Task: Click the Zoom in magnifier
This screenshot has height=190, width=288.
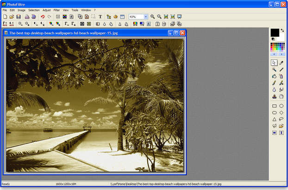Action: (152, 17)
